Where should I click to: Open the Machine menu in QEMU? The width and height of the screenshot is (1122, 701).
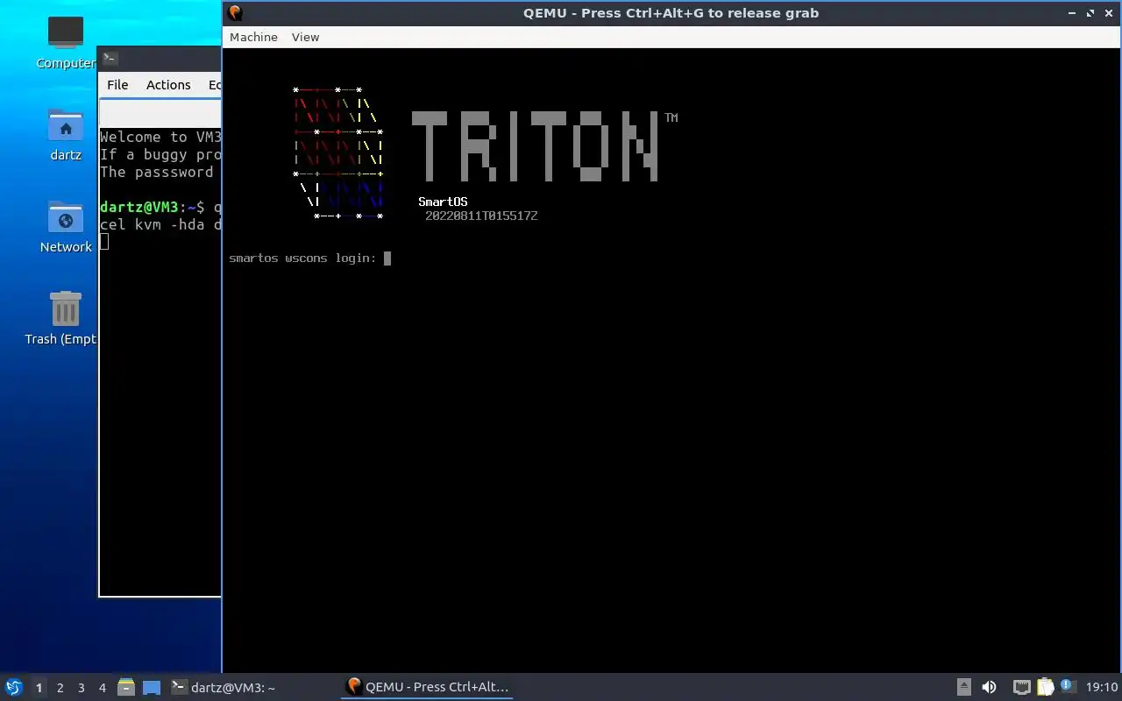tap(253, 37)
